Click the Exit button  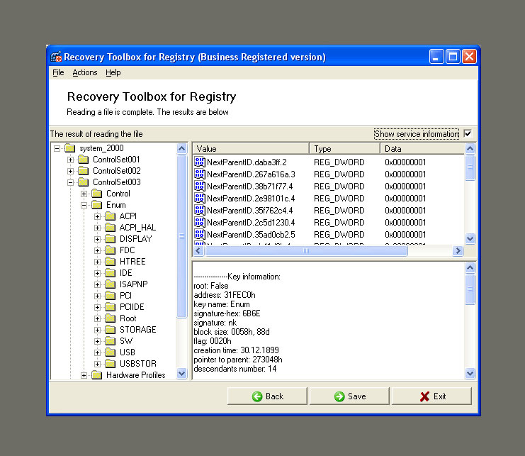click(x=432, y=396)
